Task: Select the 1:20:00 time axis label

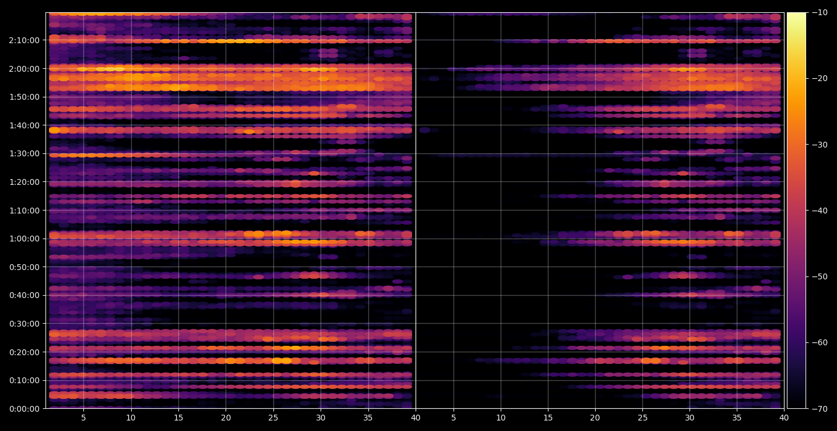Action: [24, 182]
